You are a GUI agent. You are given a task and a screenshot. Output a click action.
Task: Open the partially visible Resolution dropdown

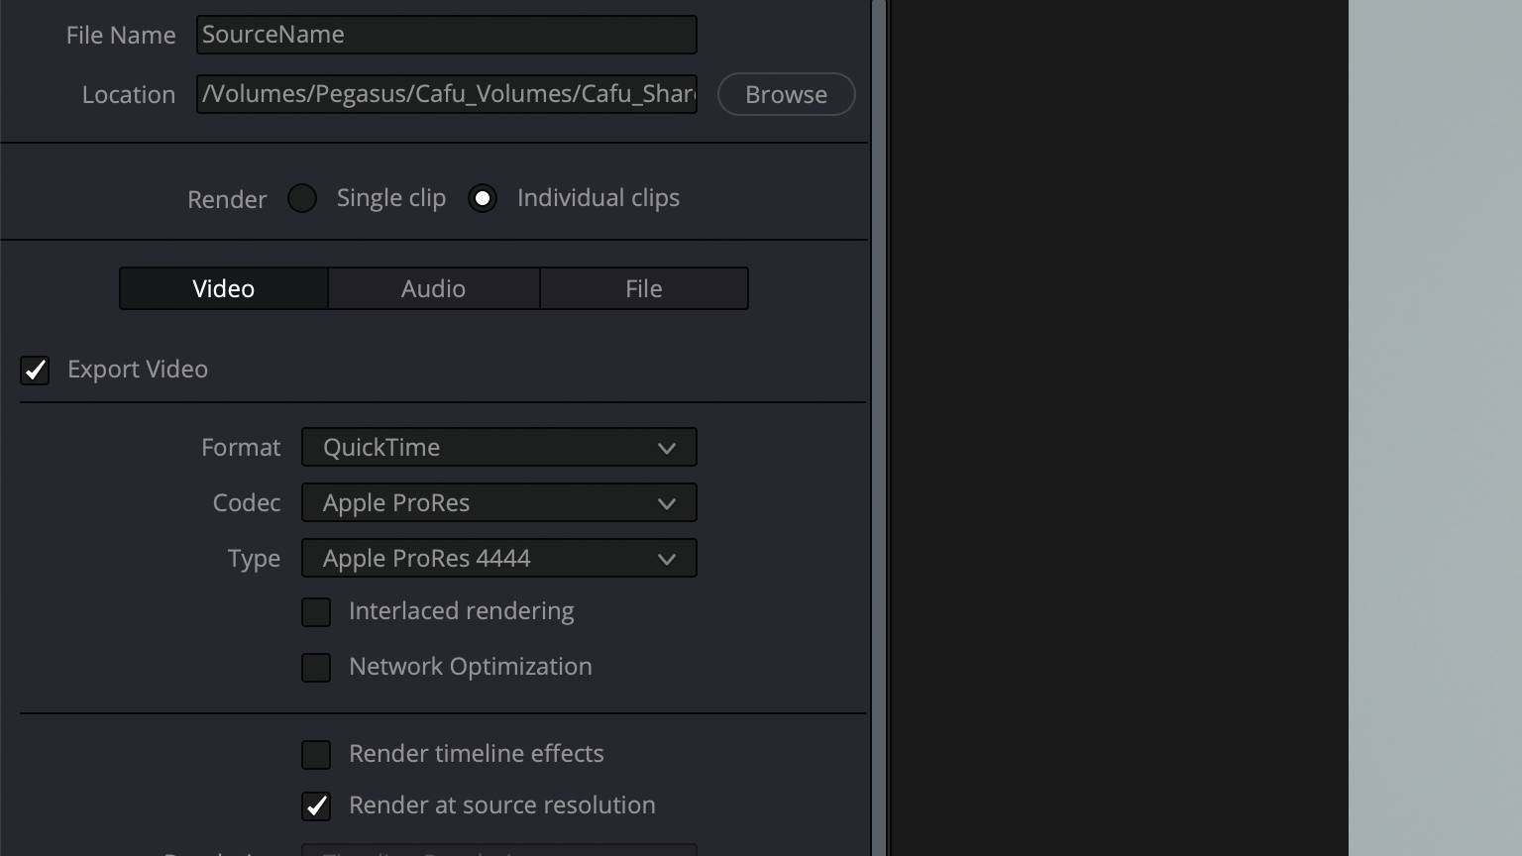pos(498,850)
